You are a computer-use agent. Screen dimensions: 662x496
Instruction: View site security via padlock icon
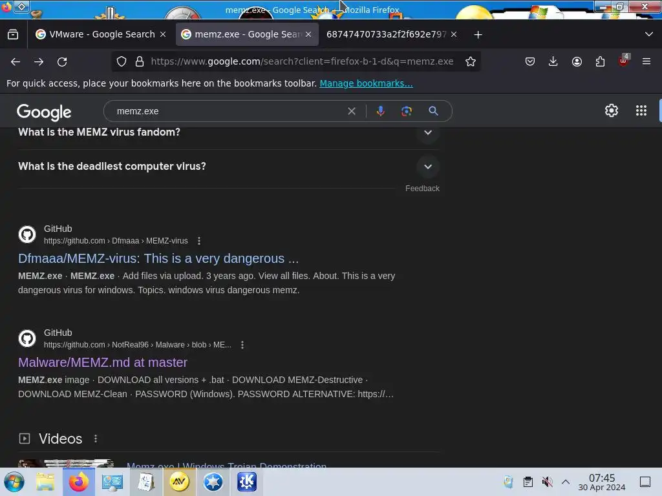click(140, 61)
